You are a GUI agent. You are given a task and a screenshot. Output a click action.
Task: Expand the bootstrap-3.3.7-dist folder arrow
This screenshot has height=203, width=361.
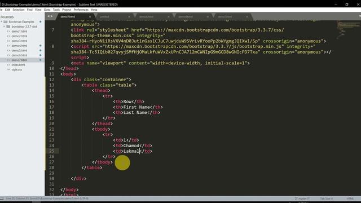[x=4, y=27]
